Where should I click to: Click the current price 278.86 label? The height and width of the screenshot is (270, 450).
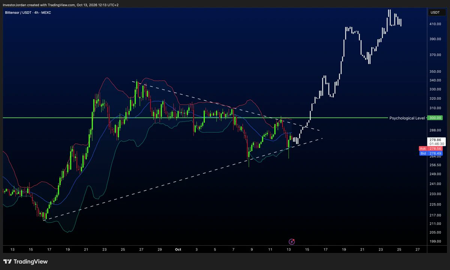[x=436, y=139]
